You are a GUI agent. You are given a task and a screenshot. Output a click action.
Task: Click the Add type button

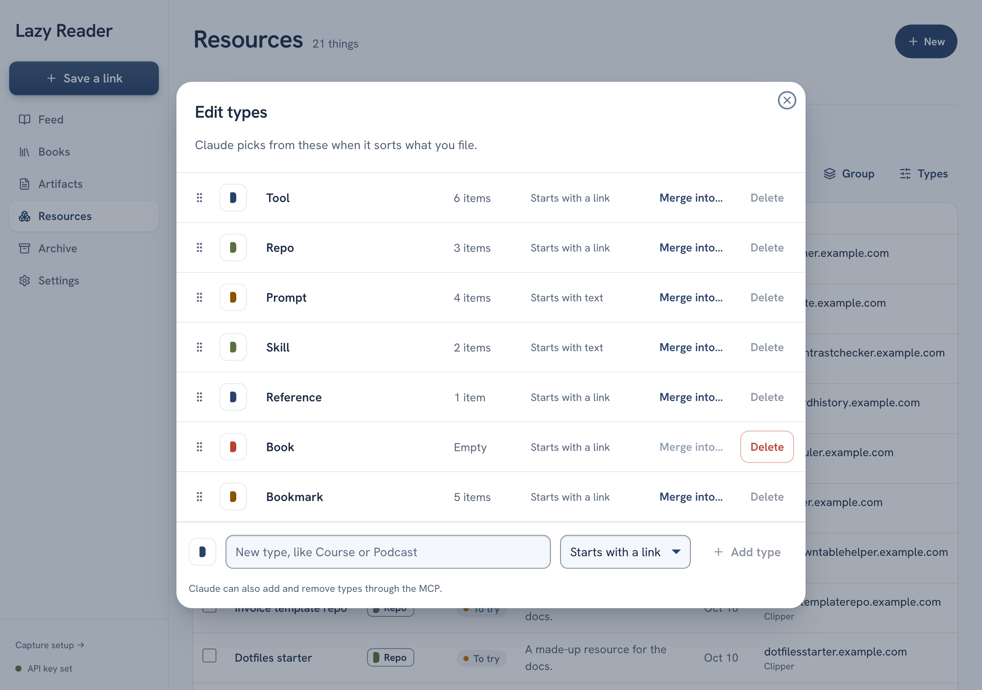[747, 552]
